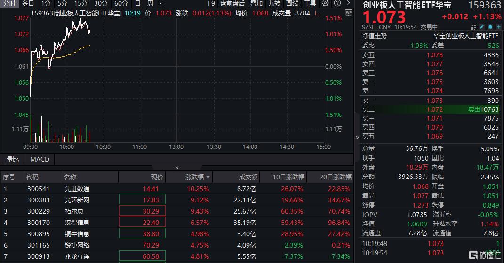Image resolution: width=504 pixels, height=263 pixels.
Task: Click the 买五 bid price 1.069
Action: pyautogui.click(x=434, y=137)
